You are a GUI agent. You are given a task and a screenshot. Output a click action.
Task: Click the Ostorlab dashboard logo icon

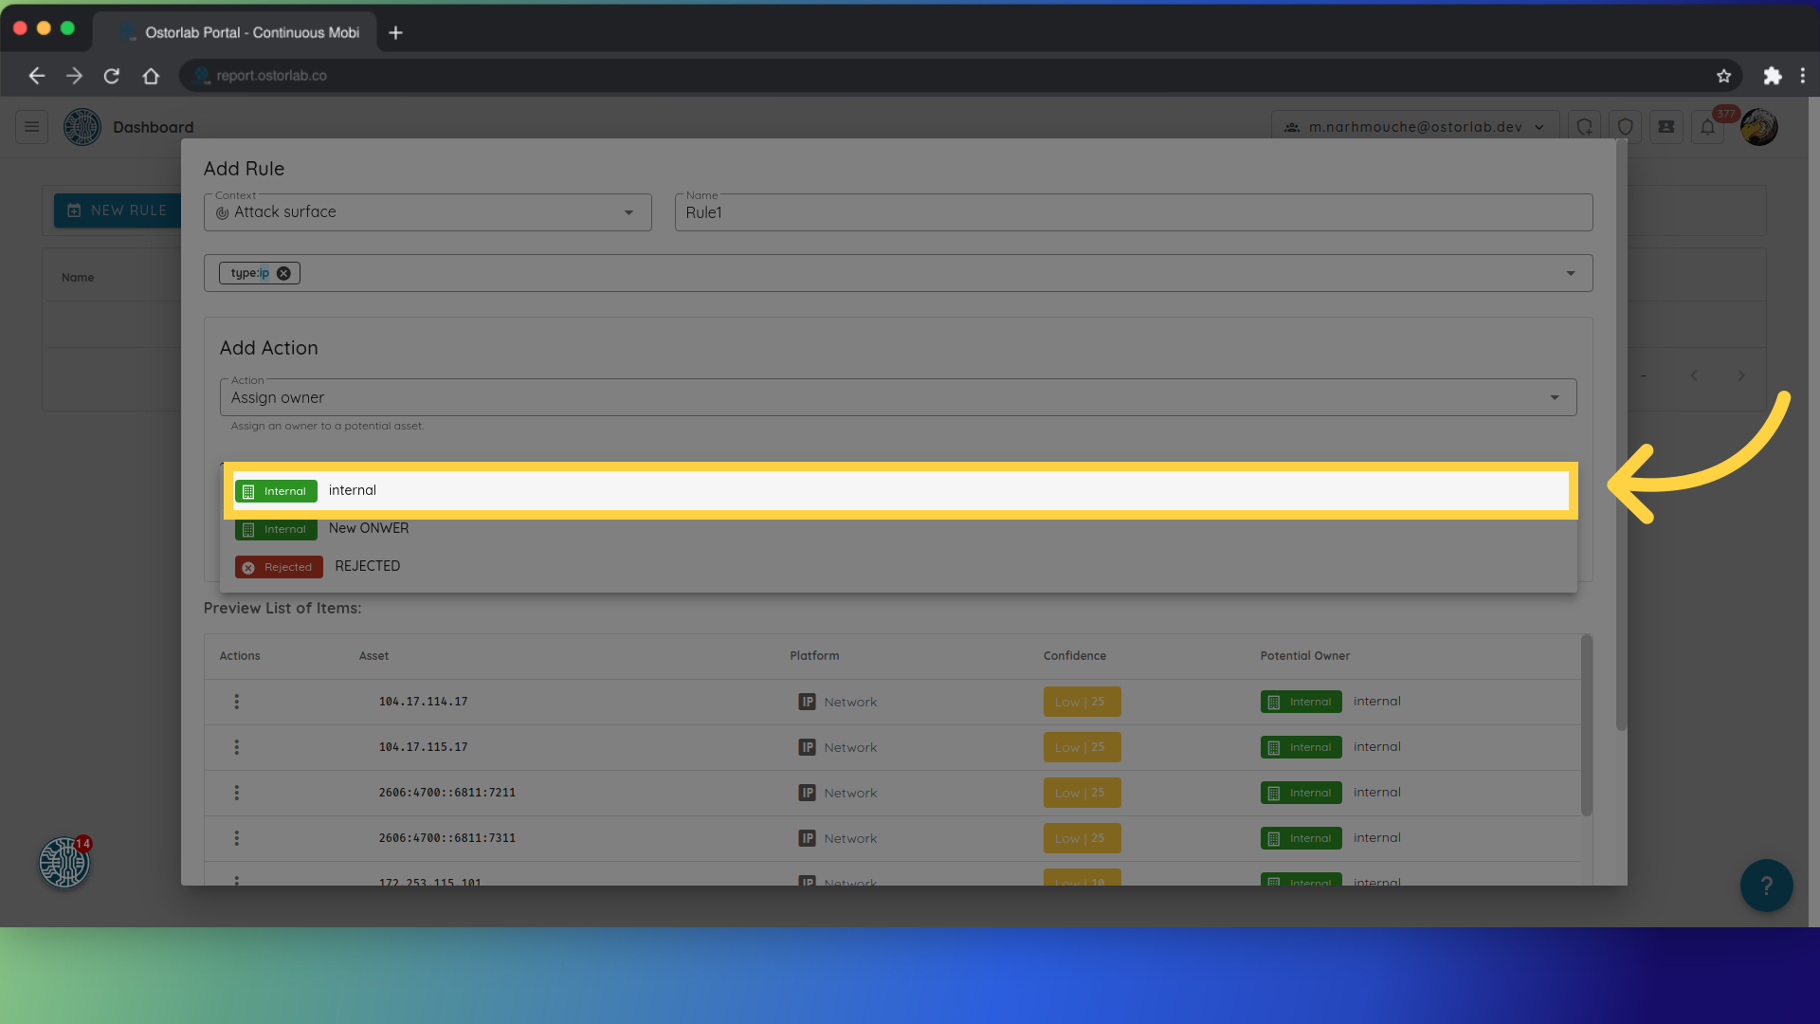[x=82, y=126]
